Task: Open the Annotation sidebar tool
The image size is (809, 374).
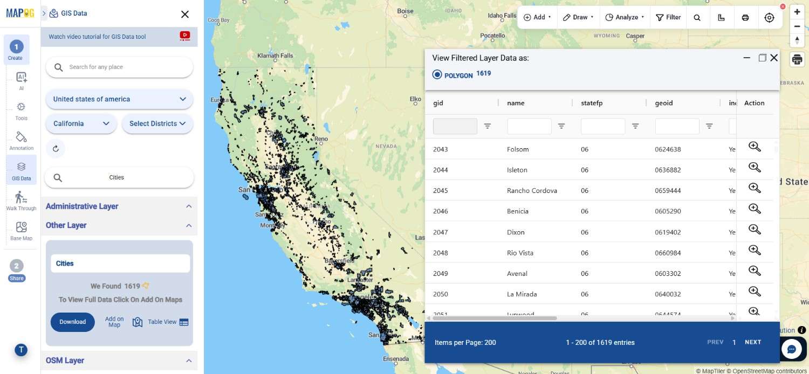Action: pos(21,141)
